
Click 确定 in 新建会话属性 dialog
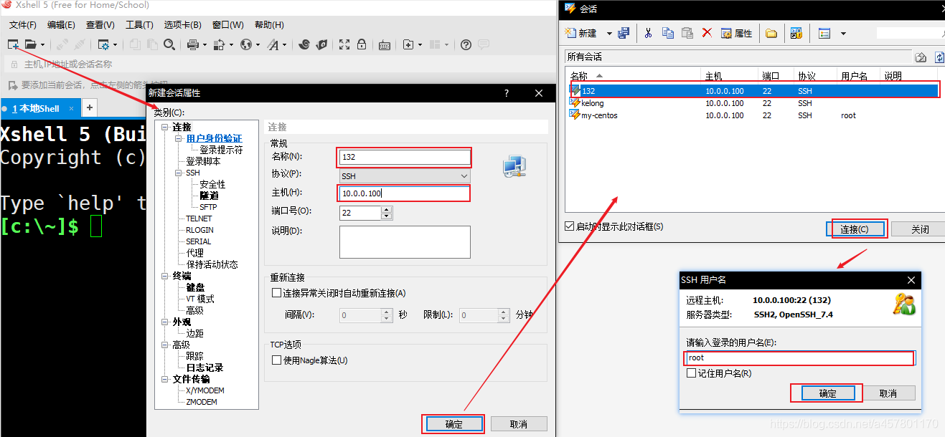point(454,424)
